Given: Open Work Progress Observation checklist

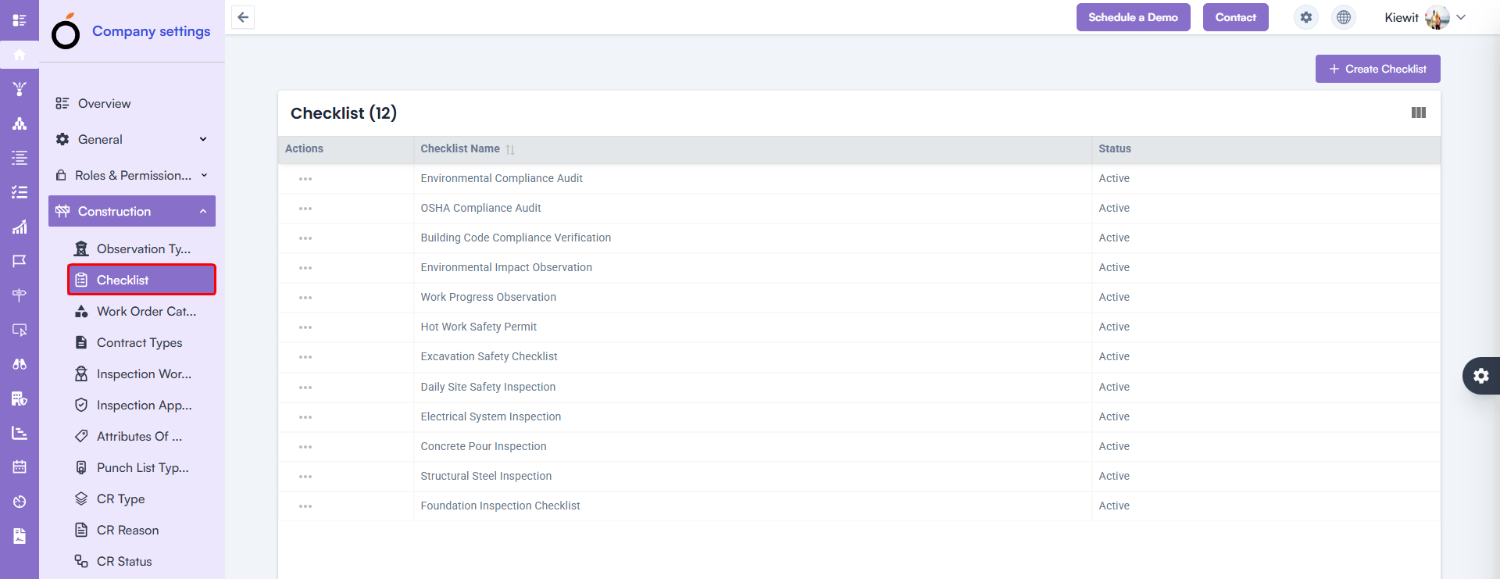Looking at the screenshot, I should tap(488, 297).
